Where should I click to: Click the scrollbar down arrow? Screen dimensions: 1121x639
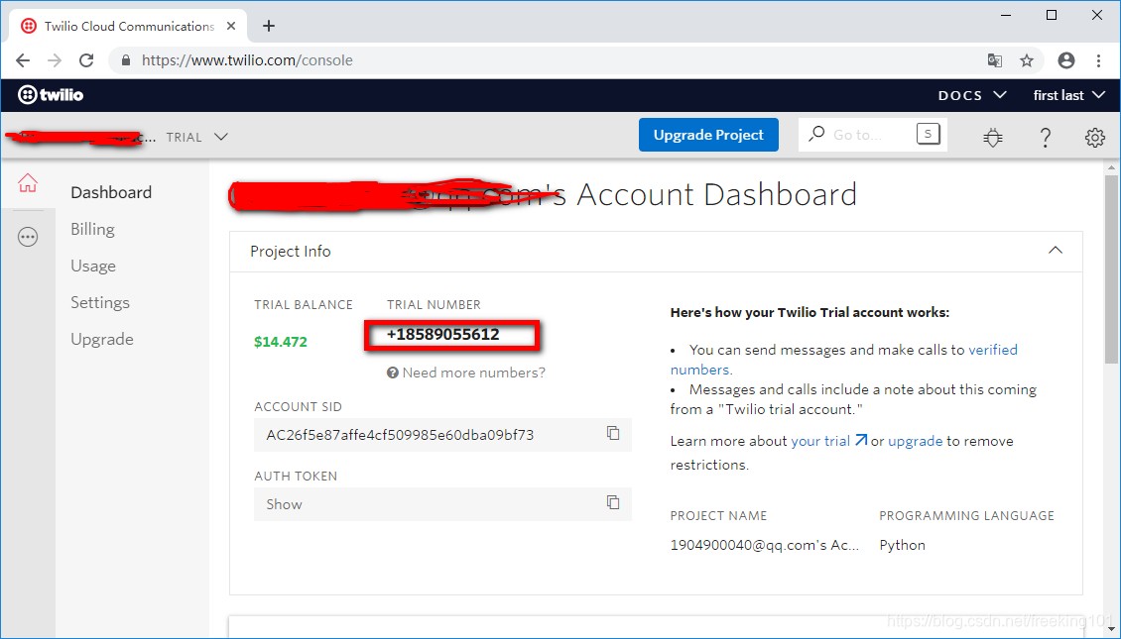(x=1112, y=630)
